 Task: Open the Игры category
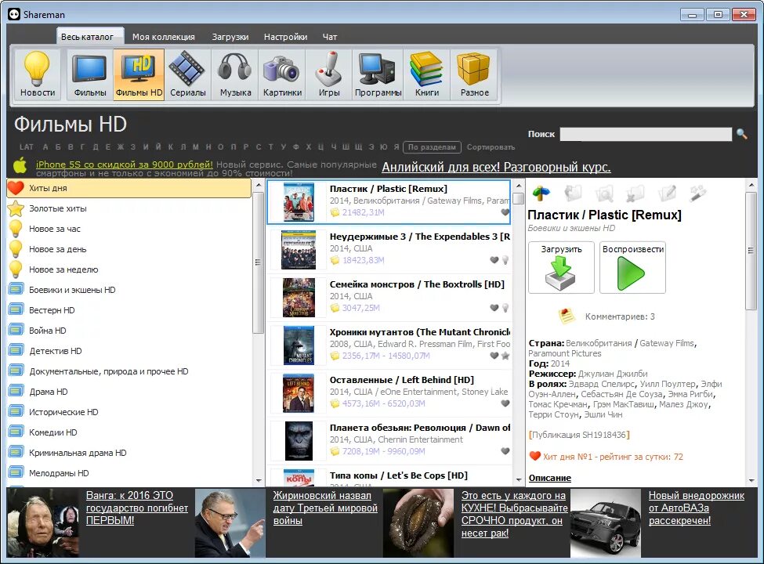[329, 74]
